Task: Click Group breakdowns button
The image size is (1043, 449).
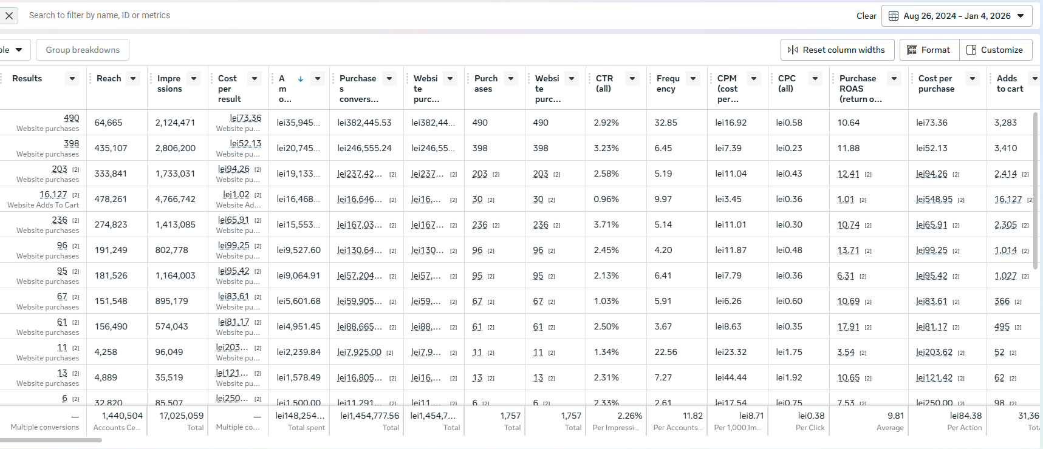Action: click(83, 50)
